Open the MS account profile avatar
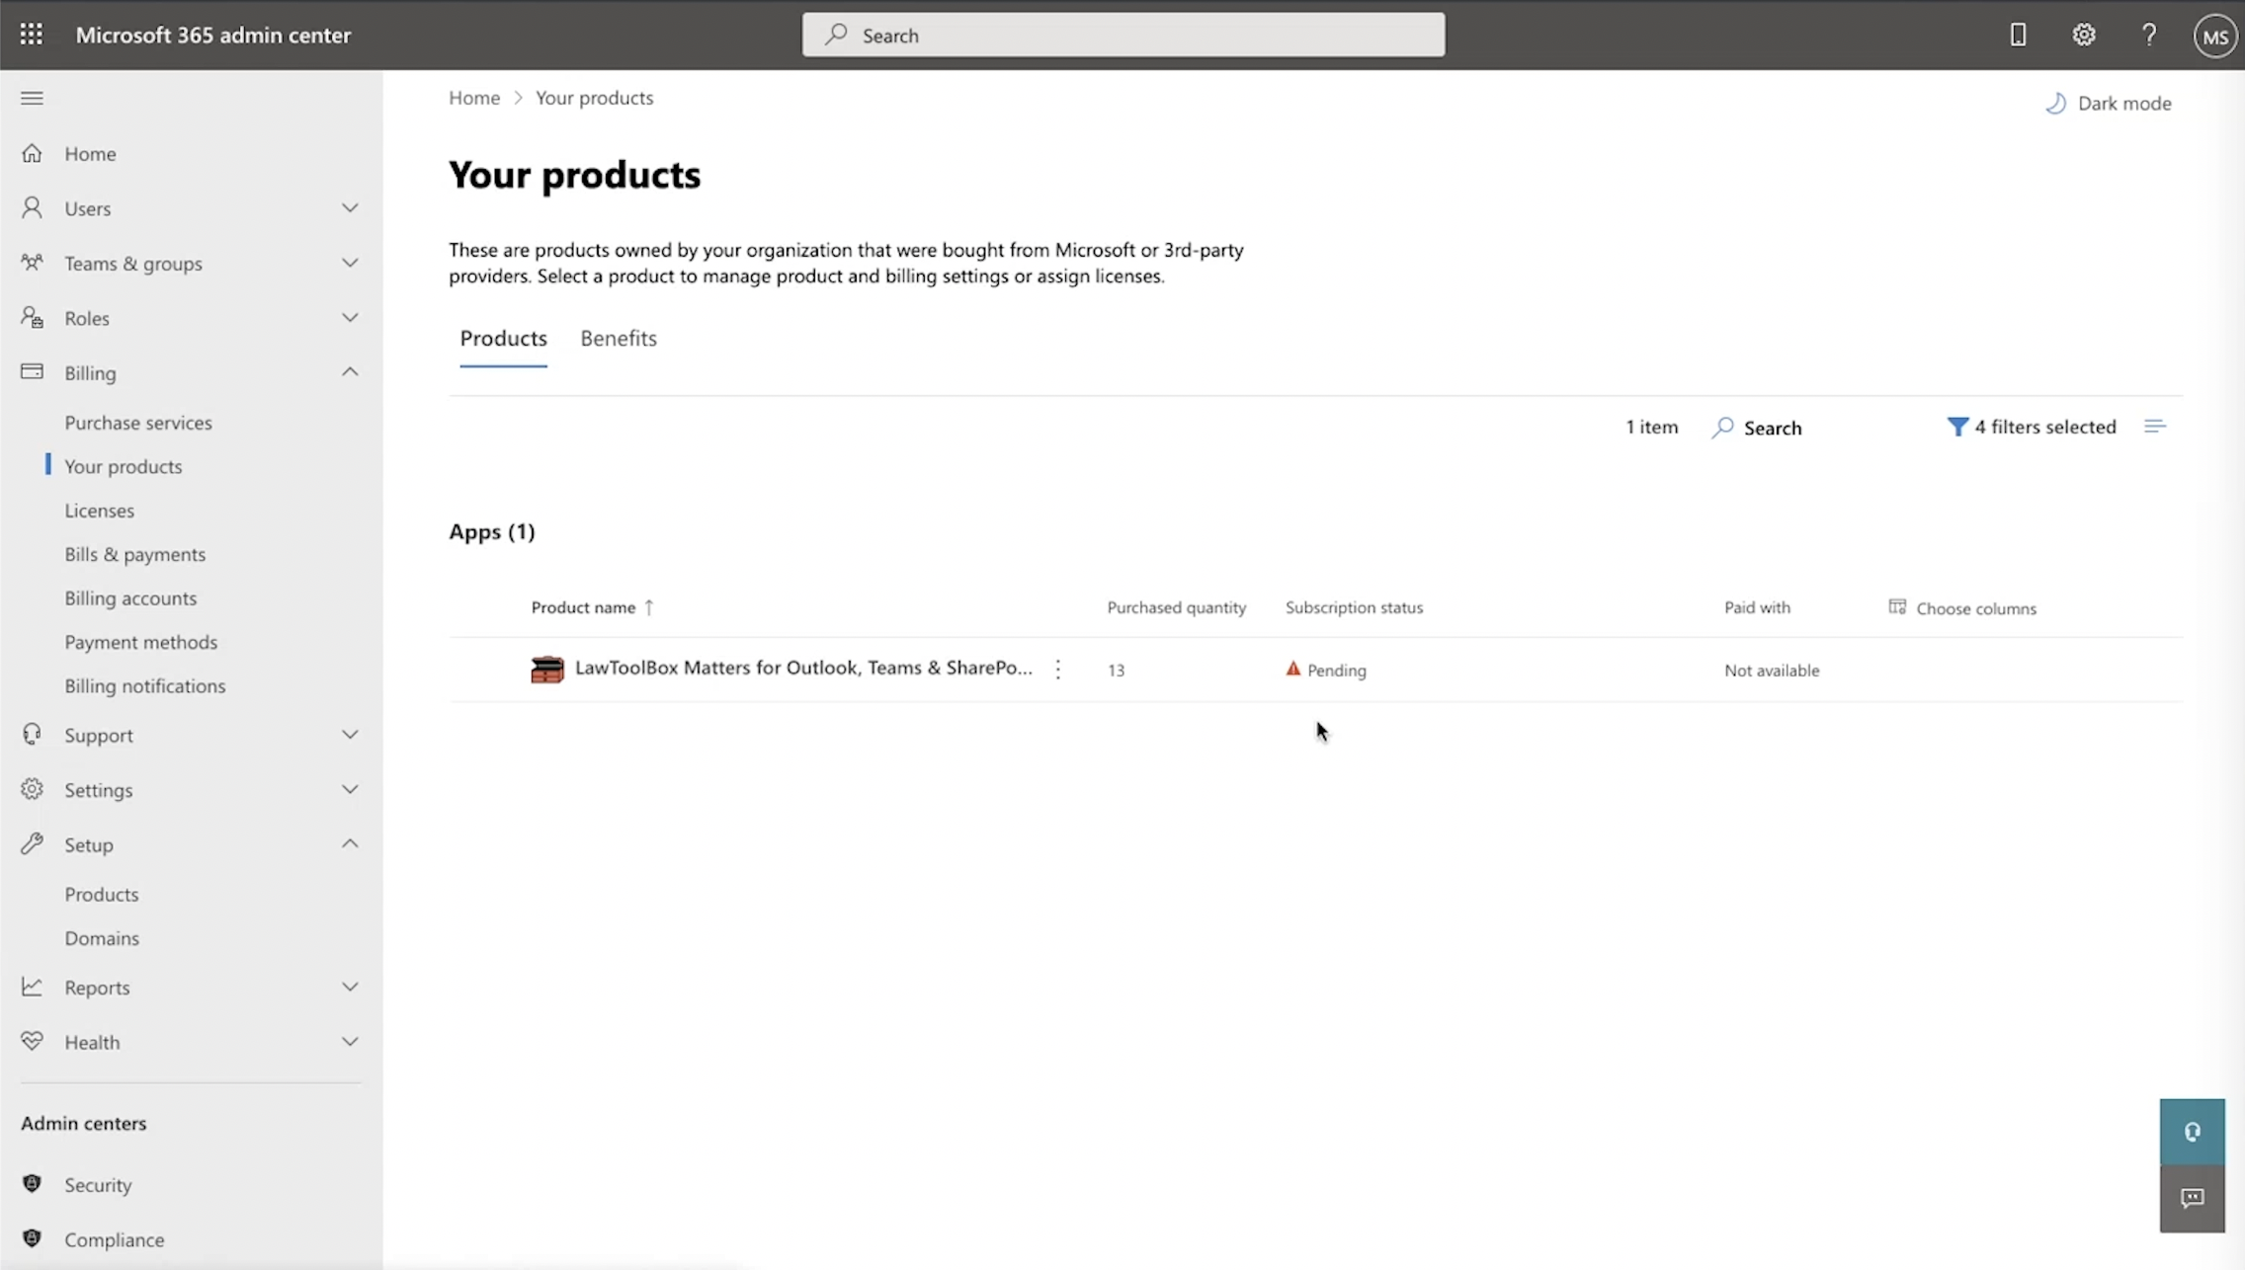This screenshot has height=1270, width=2245. point(2214,37)
